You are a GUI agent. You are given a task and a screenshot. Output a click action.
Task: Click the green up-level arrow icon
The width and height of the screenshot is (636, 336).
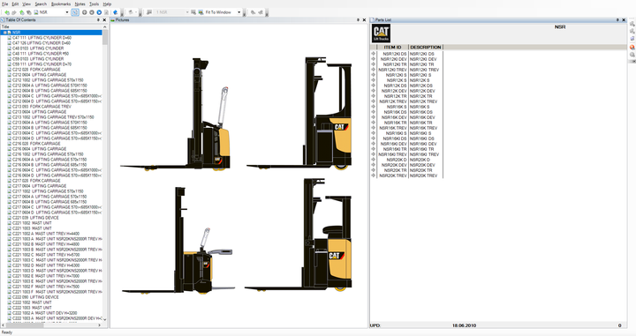[21, 12]
